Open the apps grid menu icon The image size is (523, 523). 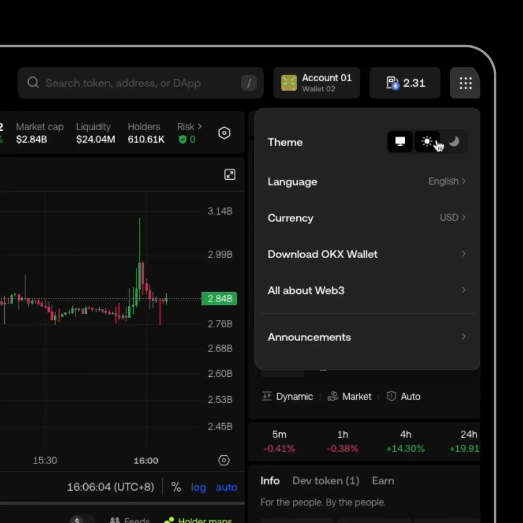pos(465,83)
